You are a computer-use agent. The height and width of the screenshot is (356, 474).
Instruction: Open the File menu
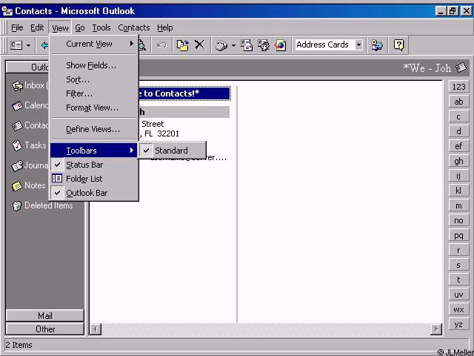[x=17, y=27]
